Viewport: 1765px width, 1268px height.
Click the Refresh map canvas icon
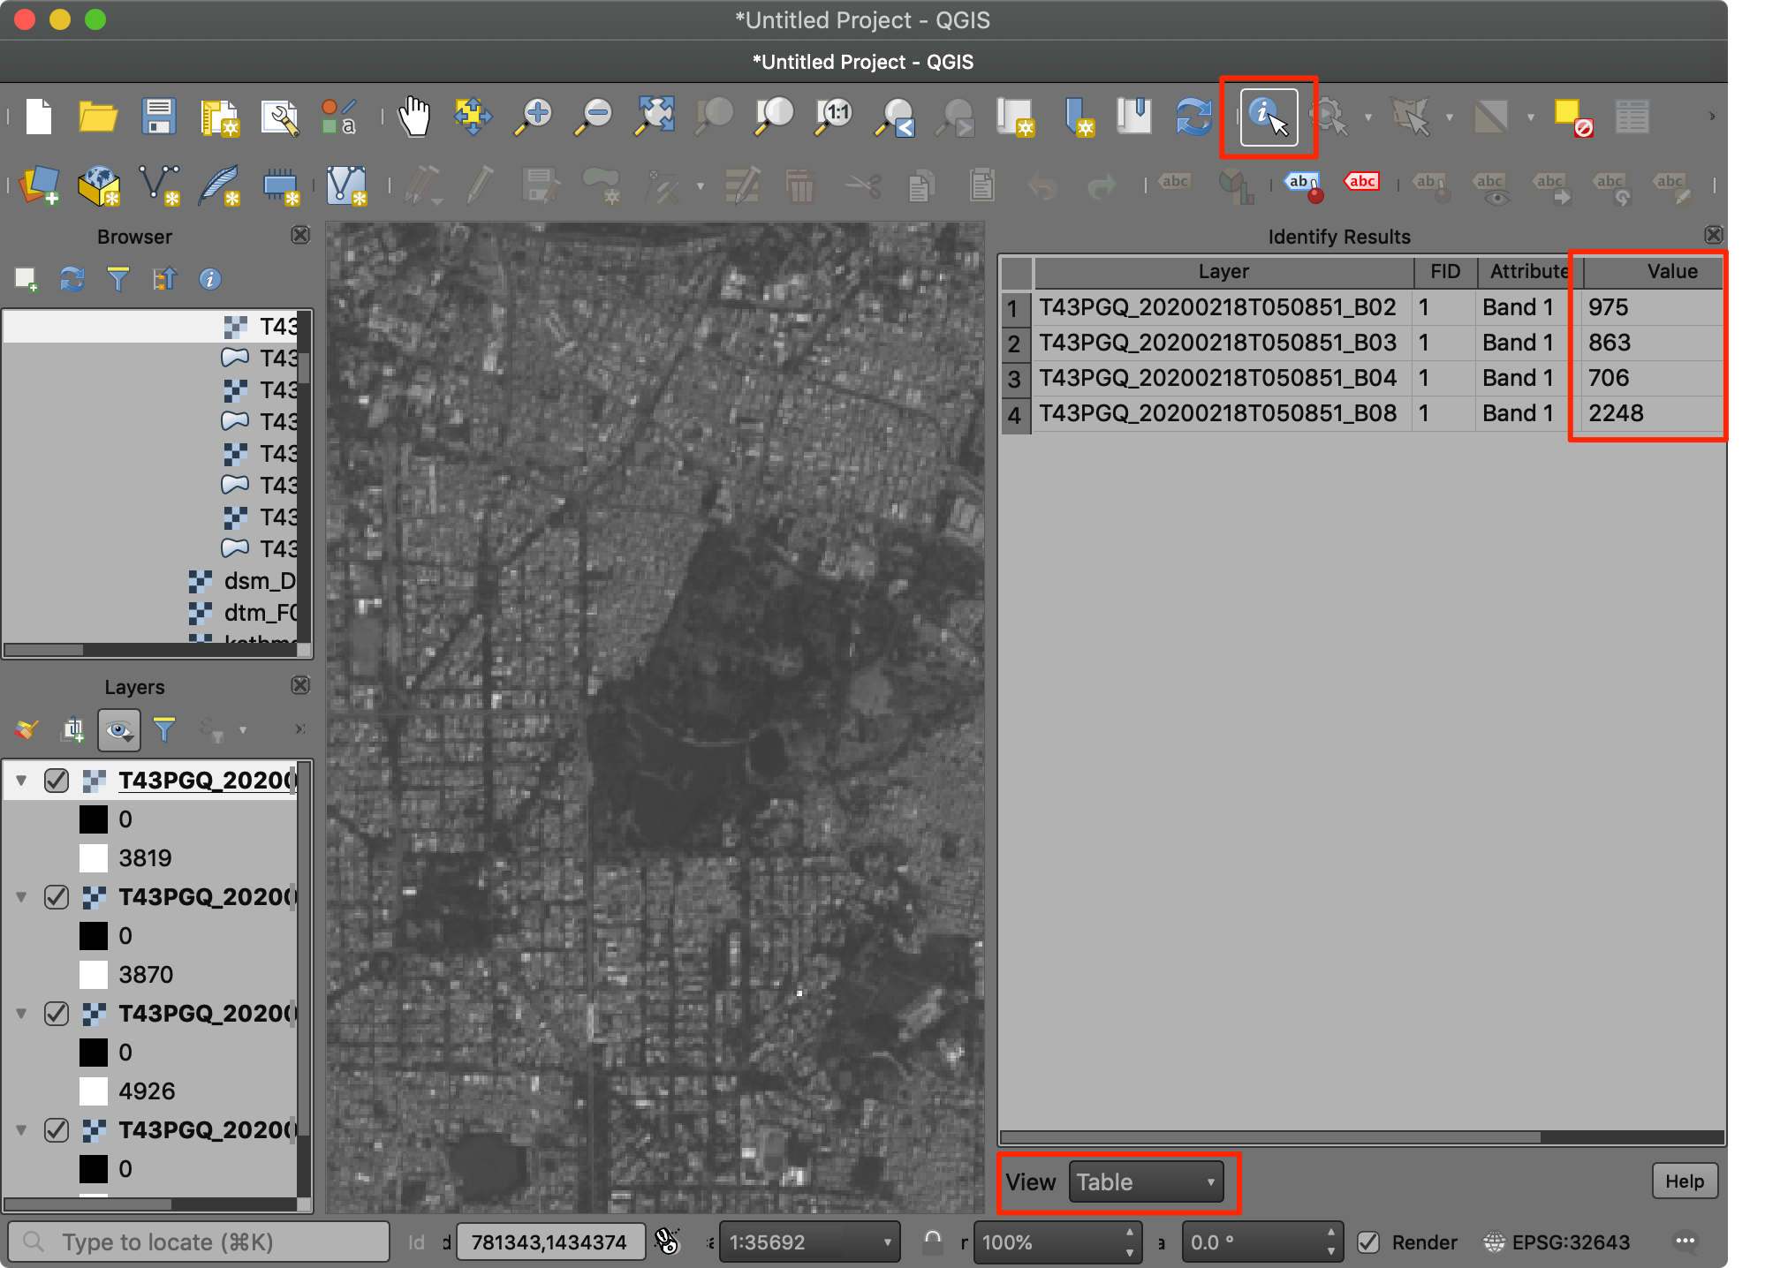(1193, 117)
